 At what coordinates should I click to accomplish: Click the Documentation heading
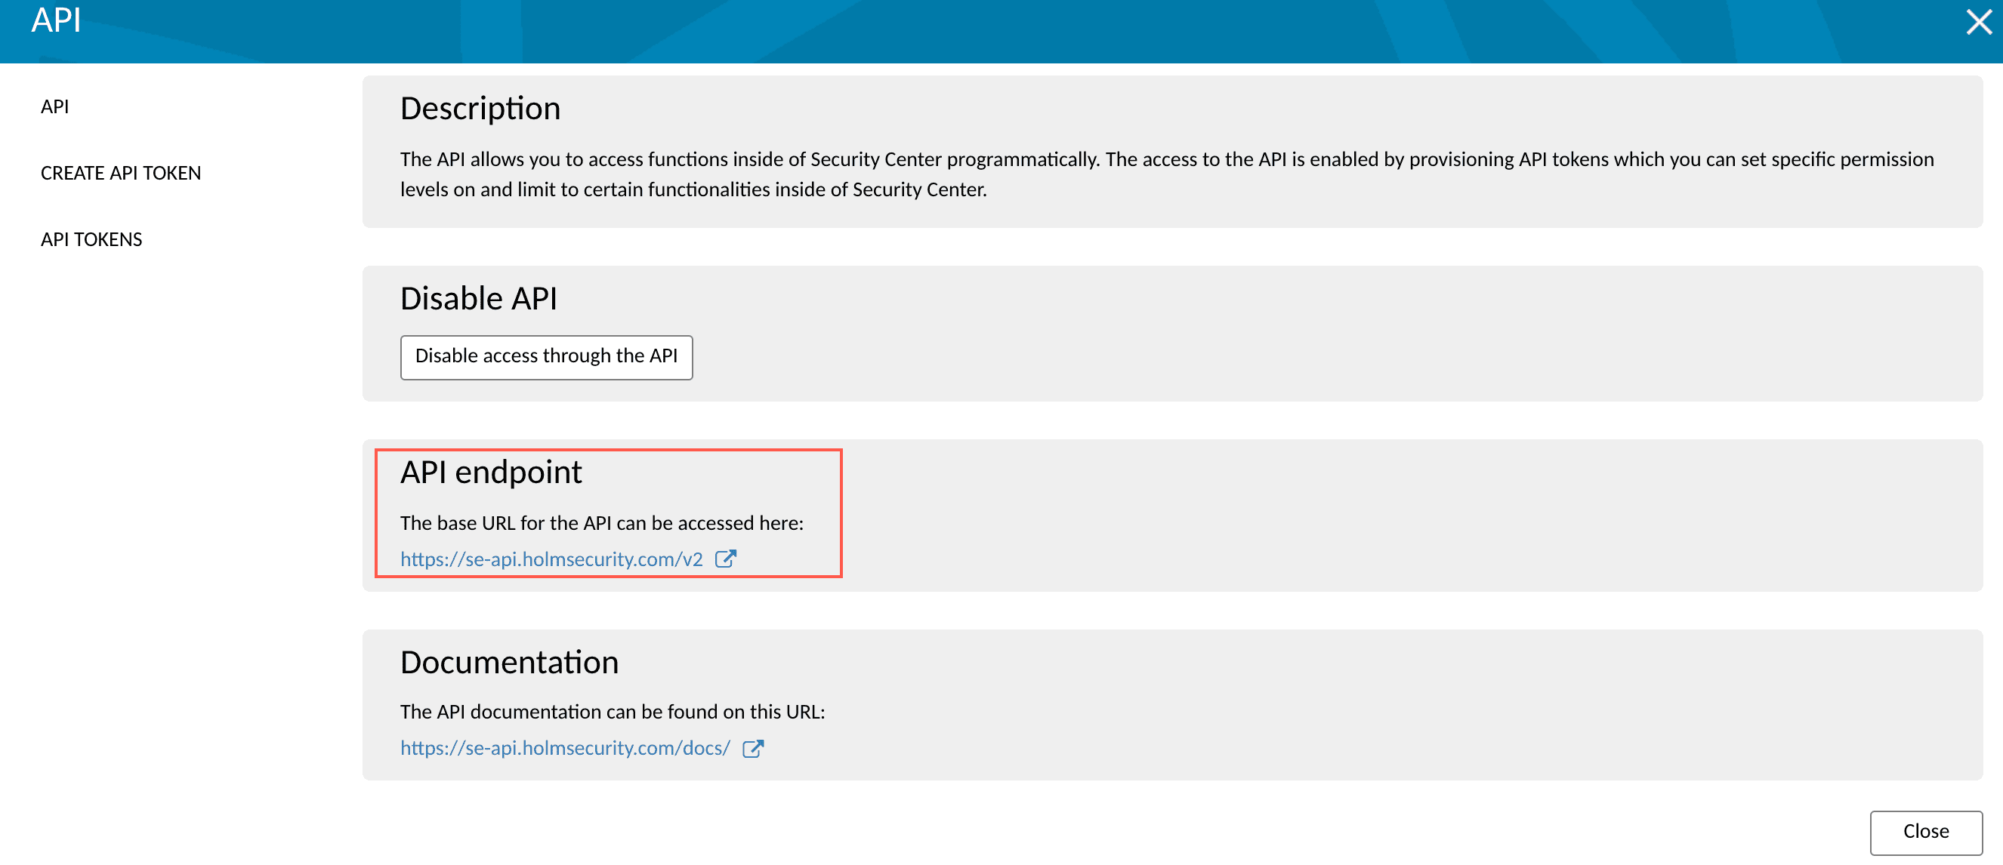[508, 662]
